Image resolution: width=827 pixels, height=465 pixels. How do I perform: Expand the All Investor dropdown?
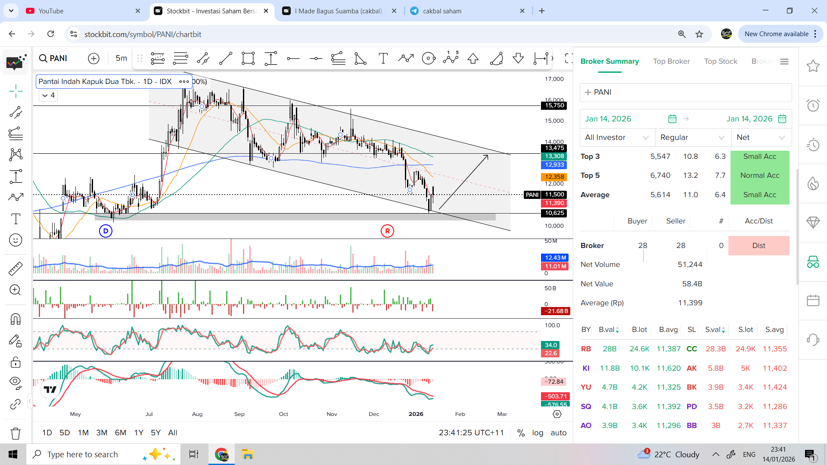click(617, 137)
